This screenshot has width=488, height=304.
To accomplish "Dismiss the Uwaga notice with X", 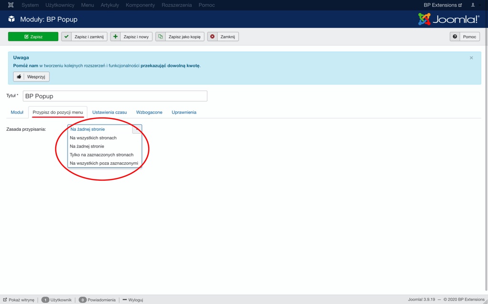I will pos(471,58).
